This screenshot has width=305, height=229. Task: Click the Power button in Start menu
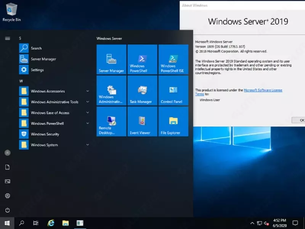point(7,209)
